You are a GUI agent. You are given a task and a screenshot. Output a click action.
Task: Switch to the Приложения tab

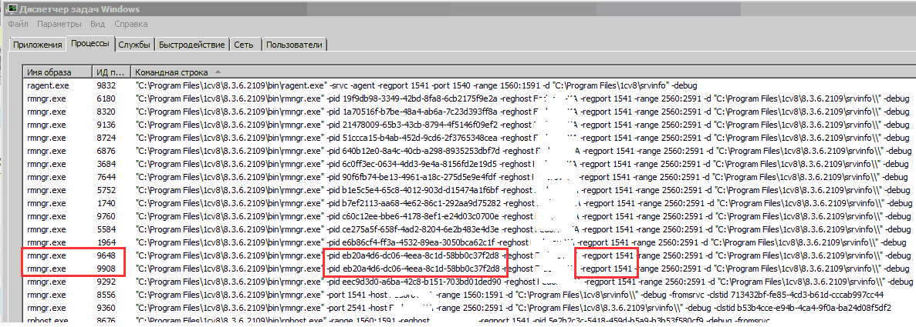37,45
